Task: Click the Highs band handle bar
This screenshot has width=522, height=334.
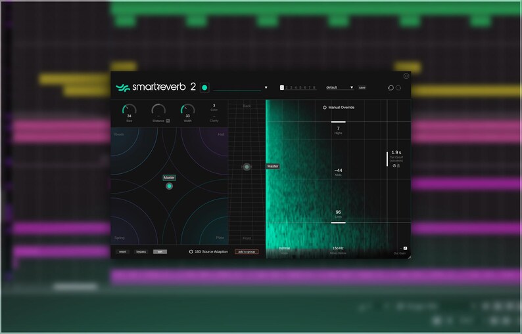Action: (338, 122)
